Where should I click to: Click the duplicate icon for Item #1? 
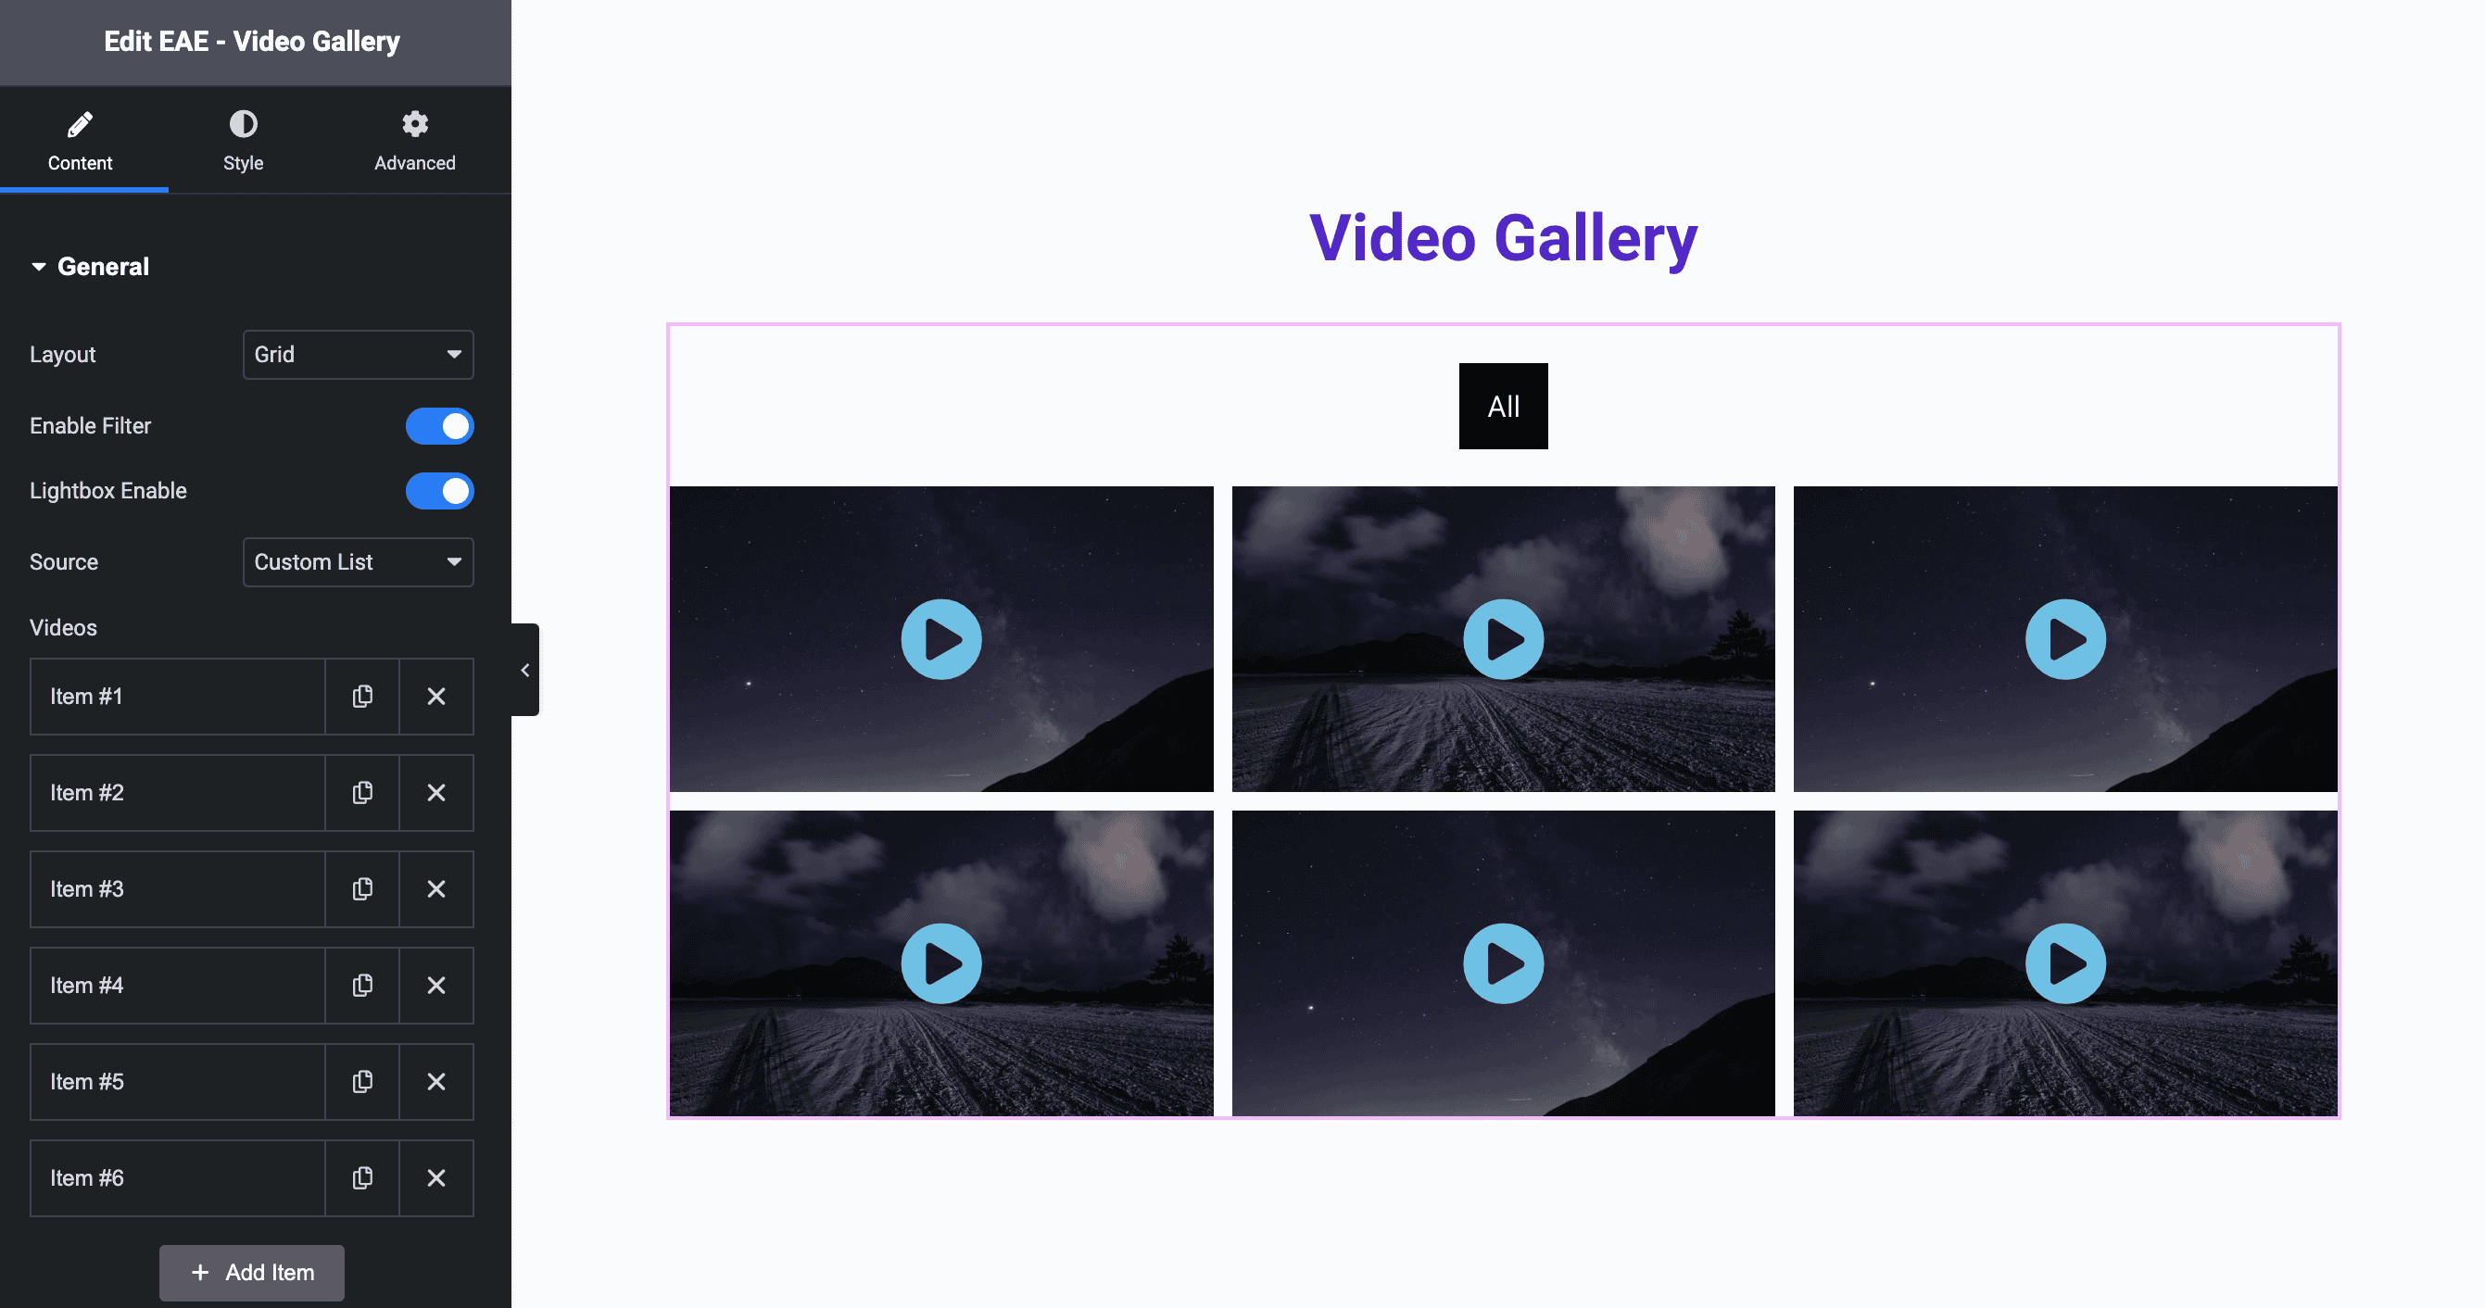click(x=363, y=695)
